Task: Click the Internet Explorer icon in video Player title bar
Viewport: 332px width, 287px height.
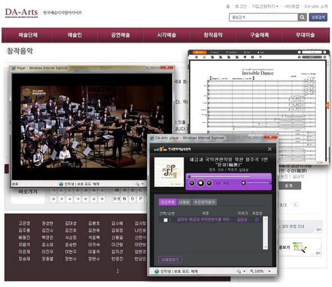Action: click(x=14, y=68)
